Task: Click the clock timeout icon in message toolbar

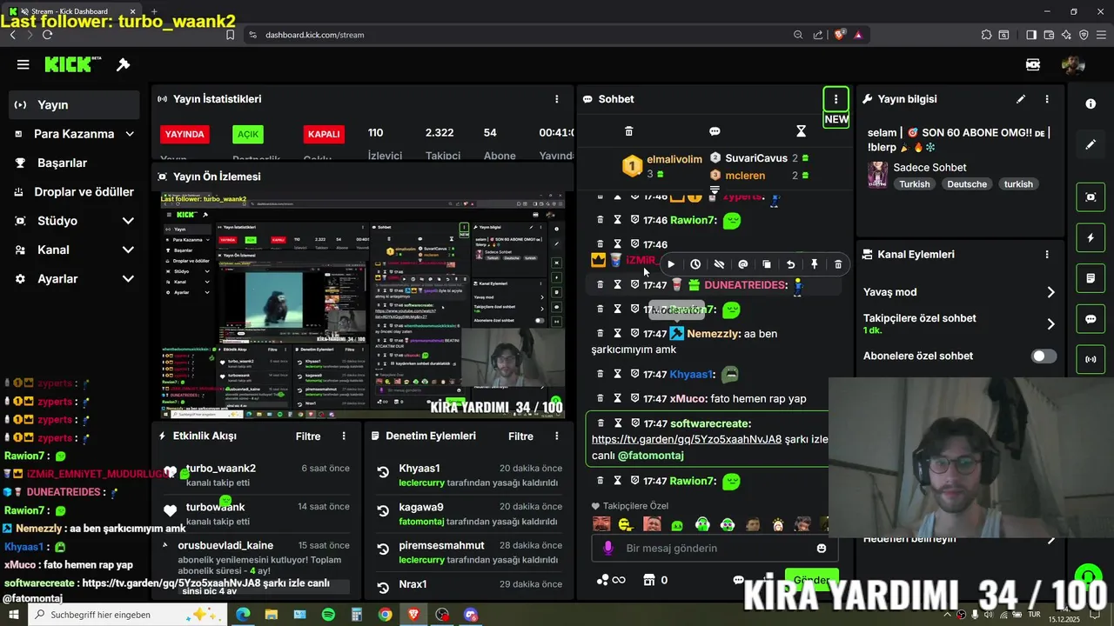Action: click(695, 264)
